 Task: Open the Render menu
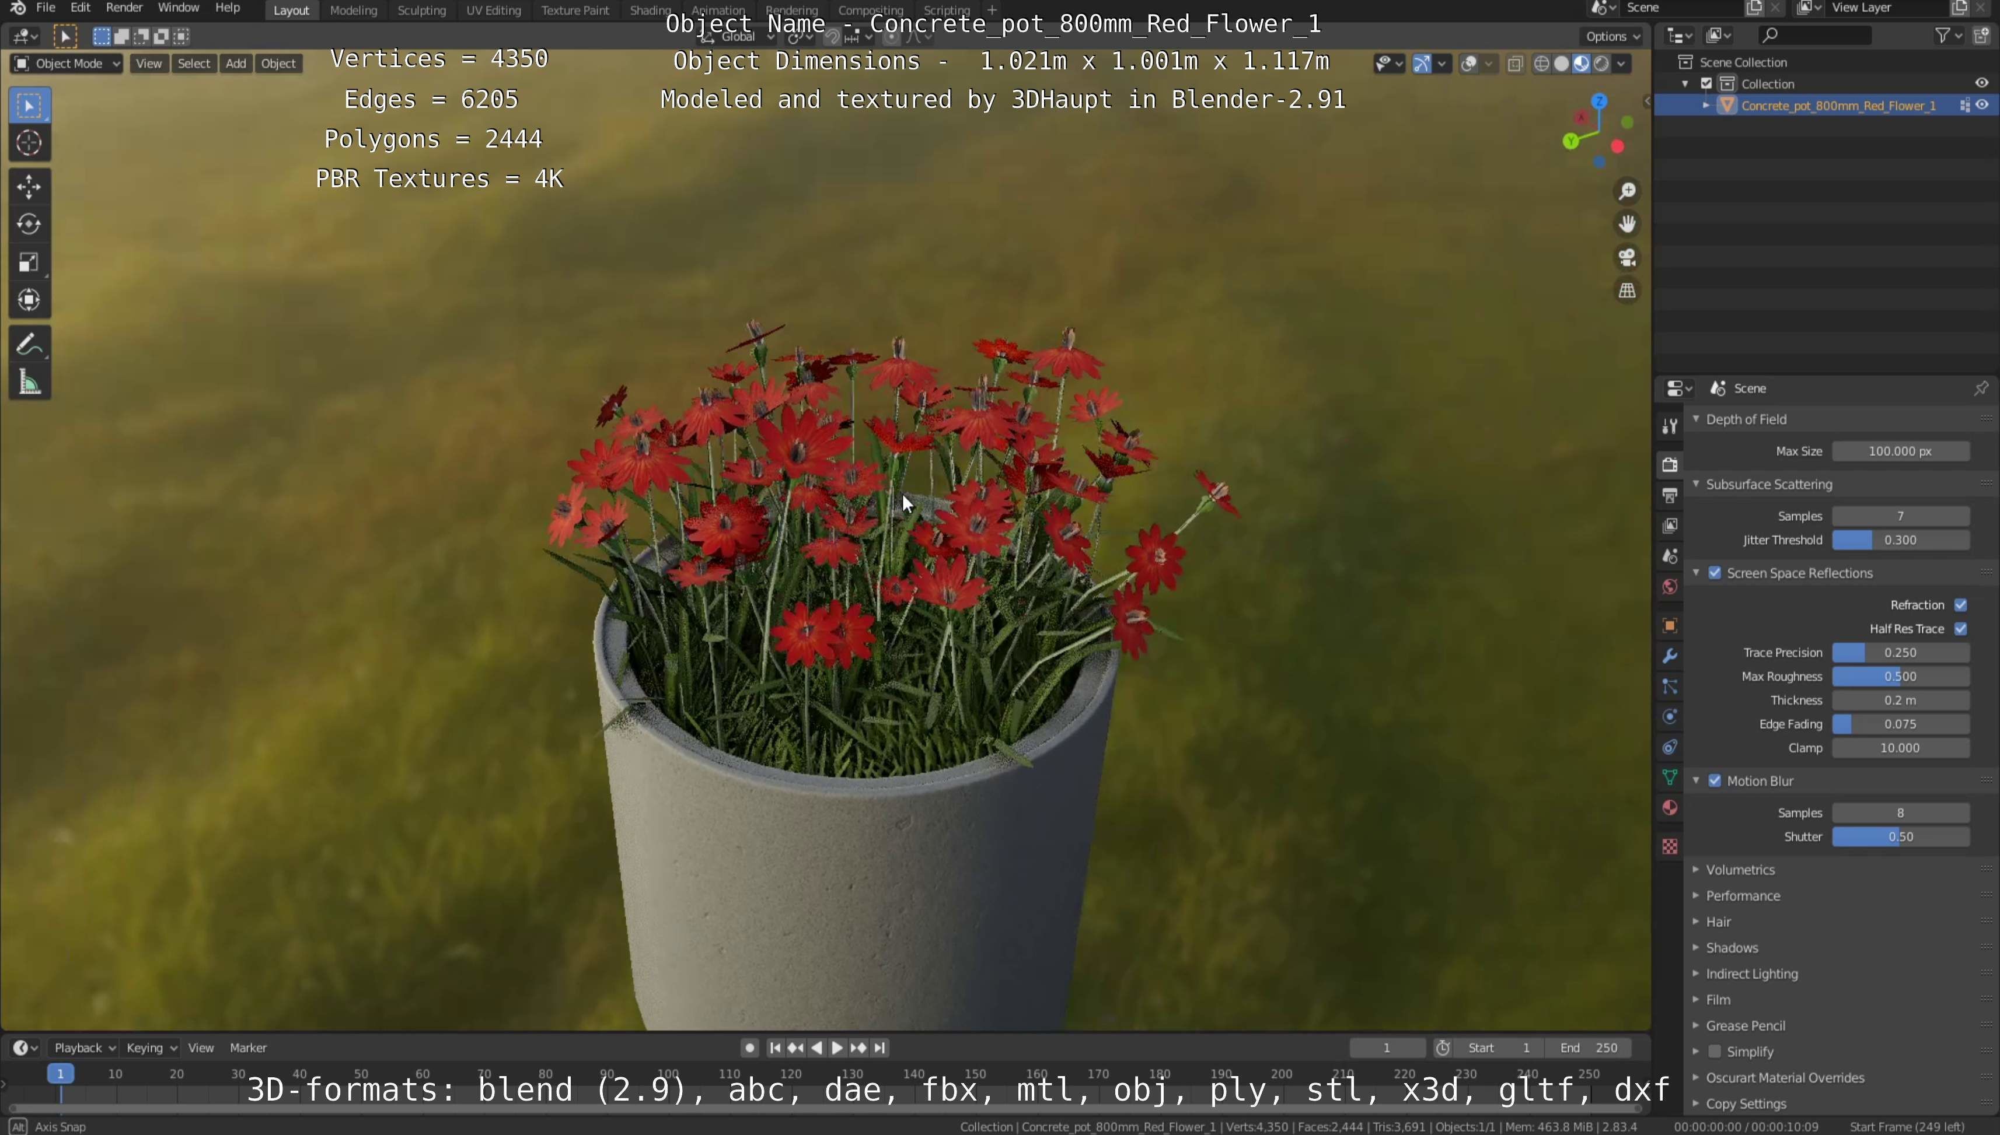point(124,8)
